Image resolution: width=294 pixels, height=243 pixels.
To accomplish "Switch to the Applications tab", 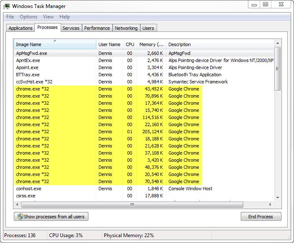I will click(x=21, y=28).
